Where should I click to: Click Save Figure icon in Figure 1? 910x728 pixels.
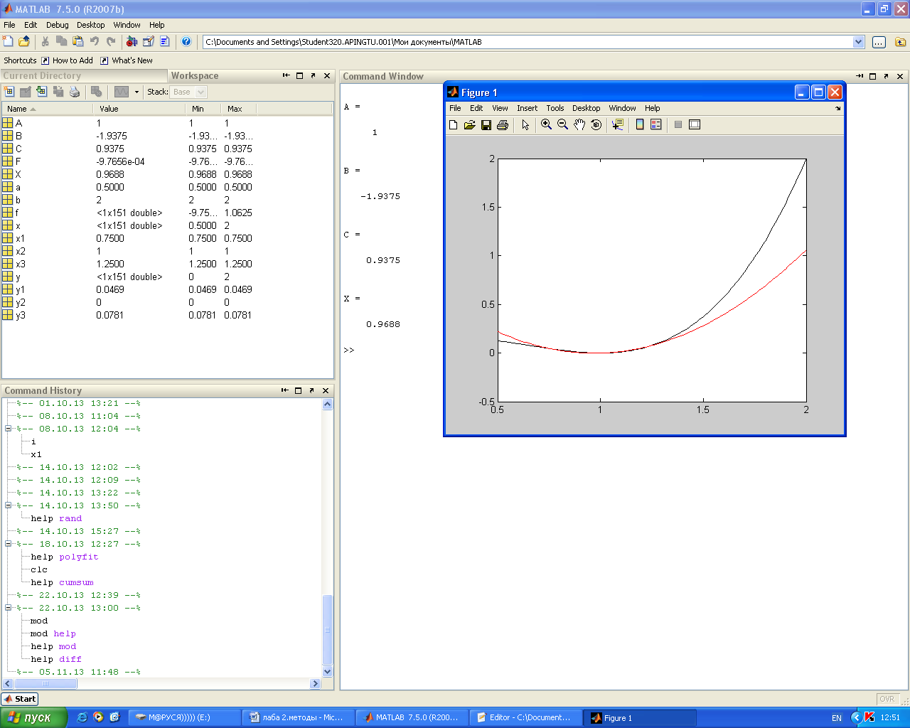(x=486, y=124)
